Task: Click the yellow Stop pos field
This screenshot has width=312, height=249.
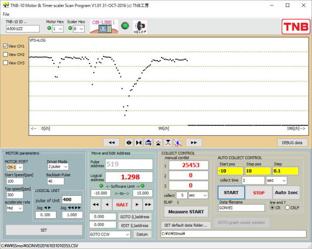Action: pyautogui.click(x=258, y=171)
